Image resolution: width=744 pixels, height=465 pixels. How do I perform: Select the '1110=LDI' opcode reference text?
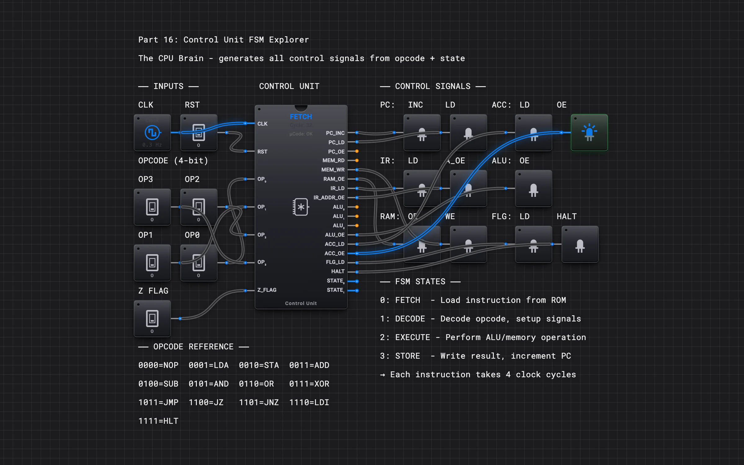click(309, 402)
